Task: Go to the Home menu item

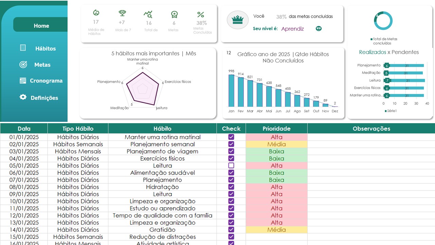Action: pos(41,26)
